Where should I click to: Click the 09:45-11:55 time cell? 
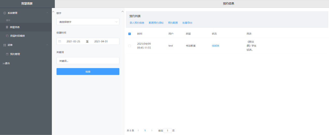point(144,48)
